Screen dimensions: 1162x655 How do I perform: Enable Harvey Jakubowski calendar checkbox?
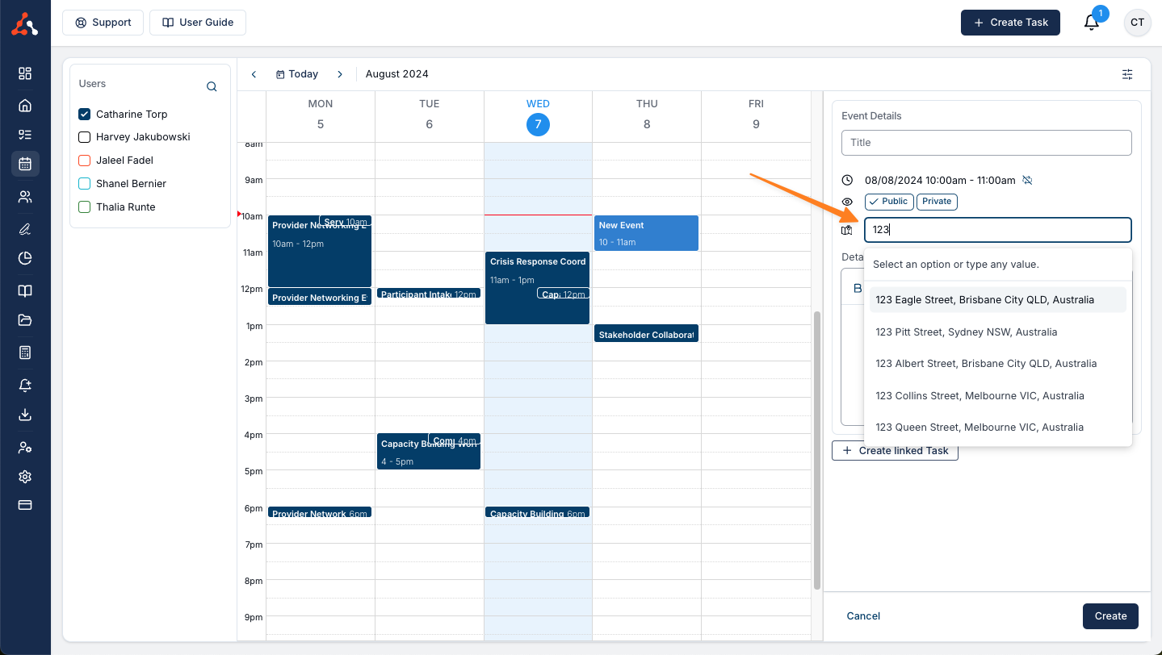click(84, 137)
